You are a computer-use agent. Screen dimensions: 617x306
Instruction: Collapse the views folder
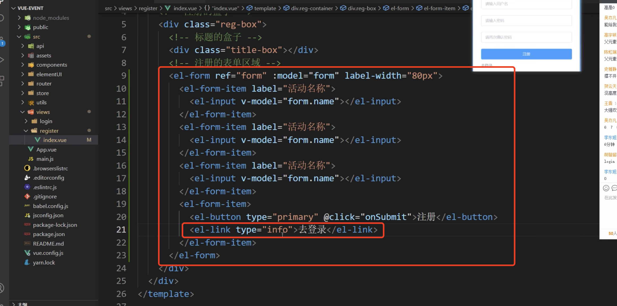23,112
